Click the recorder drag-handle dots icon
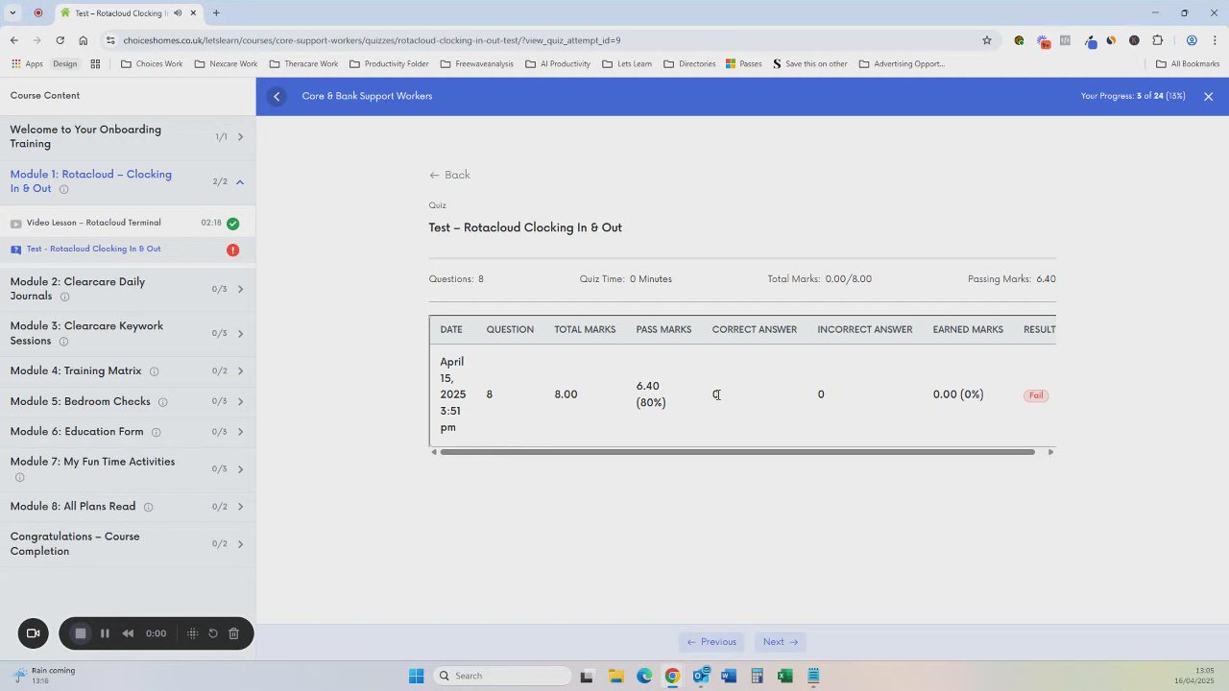Screen dimensions: 1229x691 [x=192, y=633]
